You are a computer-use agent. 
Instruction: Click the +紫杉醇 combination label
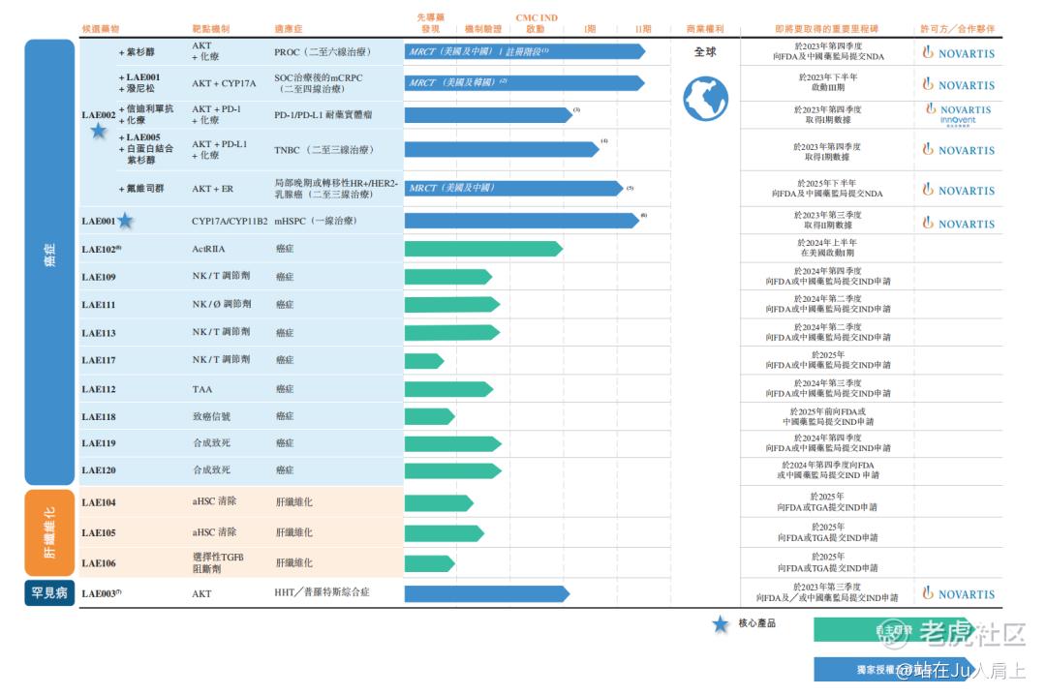tap(137, 51)
